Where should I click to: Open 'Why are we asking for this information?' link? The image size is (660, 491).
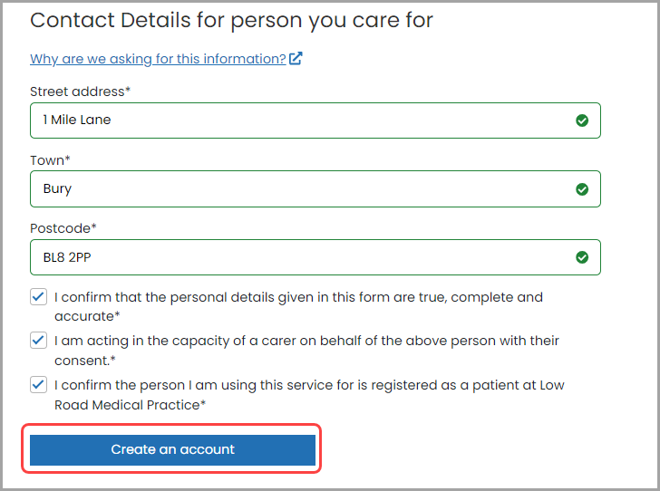point(158,59)
